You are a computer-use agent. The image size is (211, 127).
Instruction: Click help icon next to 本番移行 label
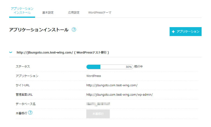(30, 113)
